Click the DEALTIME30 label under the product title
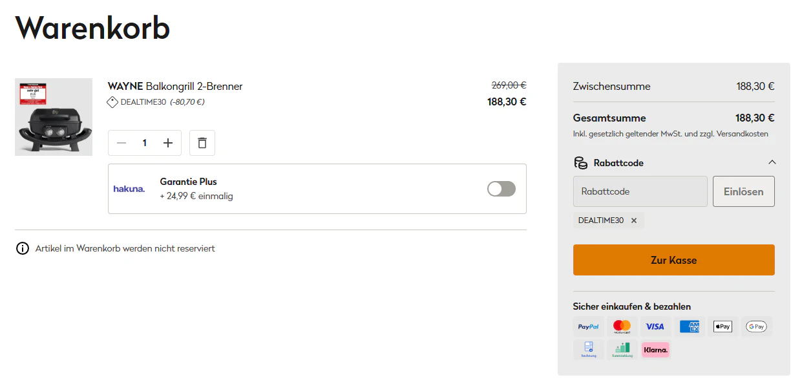Image resolution: width=802 pixels, height=386 pixels. (143, 102)
